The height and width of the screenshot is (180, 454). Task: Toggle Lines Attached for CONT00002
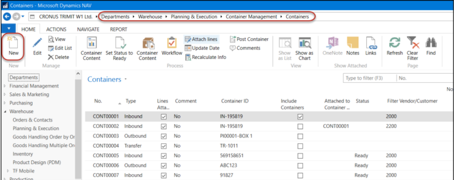click(x=164, y=126)
